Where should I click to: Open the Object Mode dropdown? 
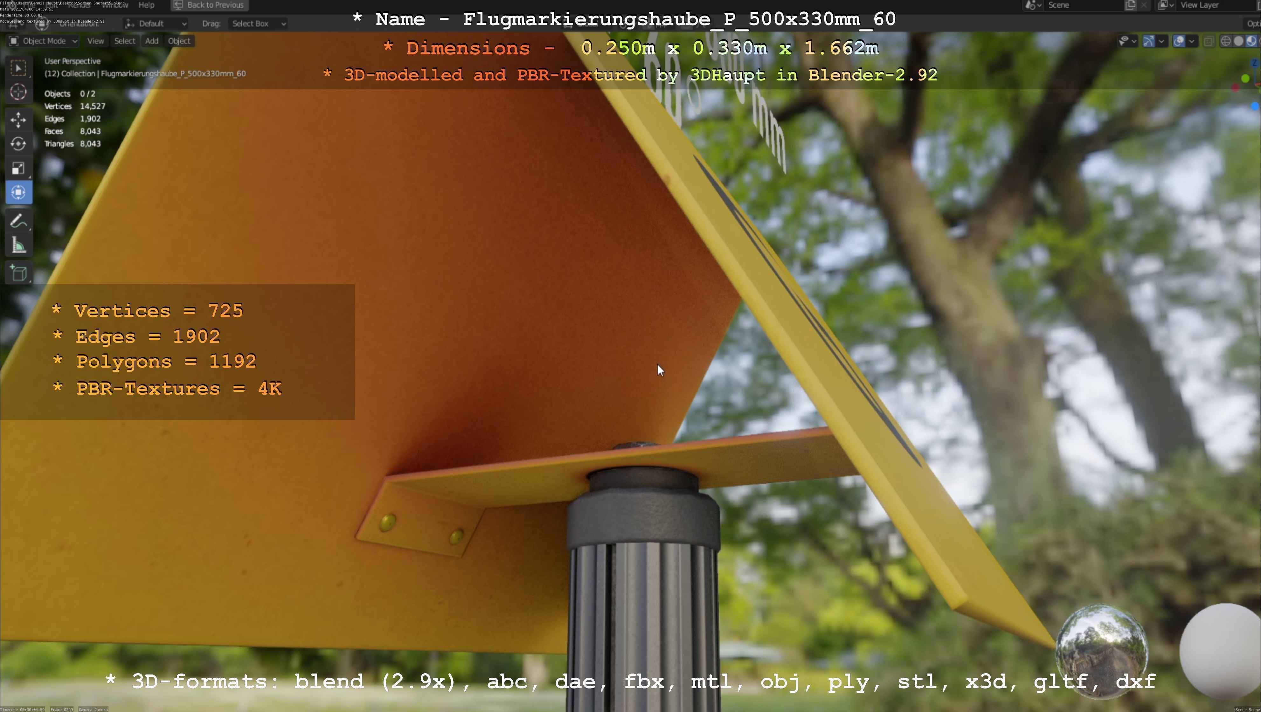click(x=43, y=41)
